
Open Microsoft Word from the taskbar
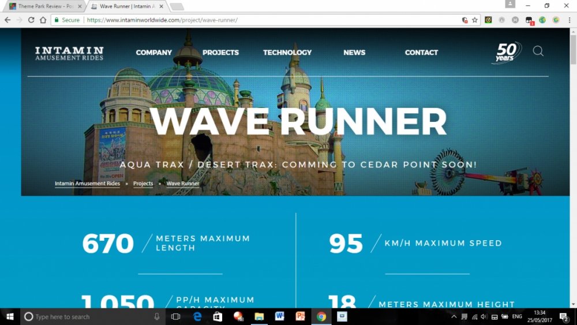[x=280, y=316]
